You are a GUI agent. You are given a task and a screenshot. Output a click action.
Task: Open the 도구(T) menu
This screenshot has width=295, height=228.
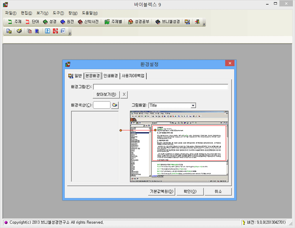(58, 13)
